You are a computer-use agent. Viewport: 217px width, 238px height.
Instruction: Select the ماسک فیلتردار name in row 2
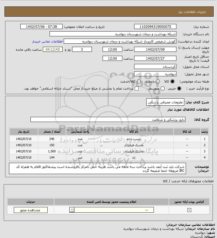tap(134, 145)
